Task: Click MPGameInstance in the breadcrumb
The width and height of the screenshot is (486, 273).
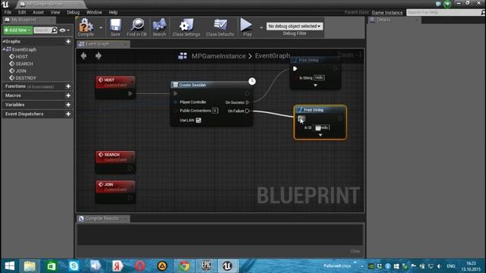Action: (x=219, y=56)
